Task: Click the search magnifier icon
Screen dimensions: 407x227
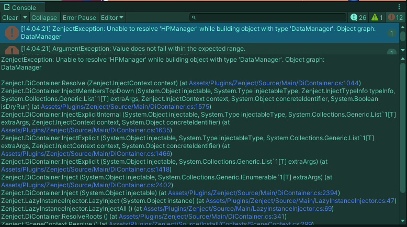Action: (194, 17)
